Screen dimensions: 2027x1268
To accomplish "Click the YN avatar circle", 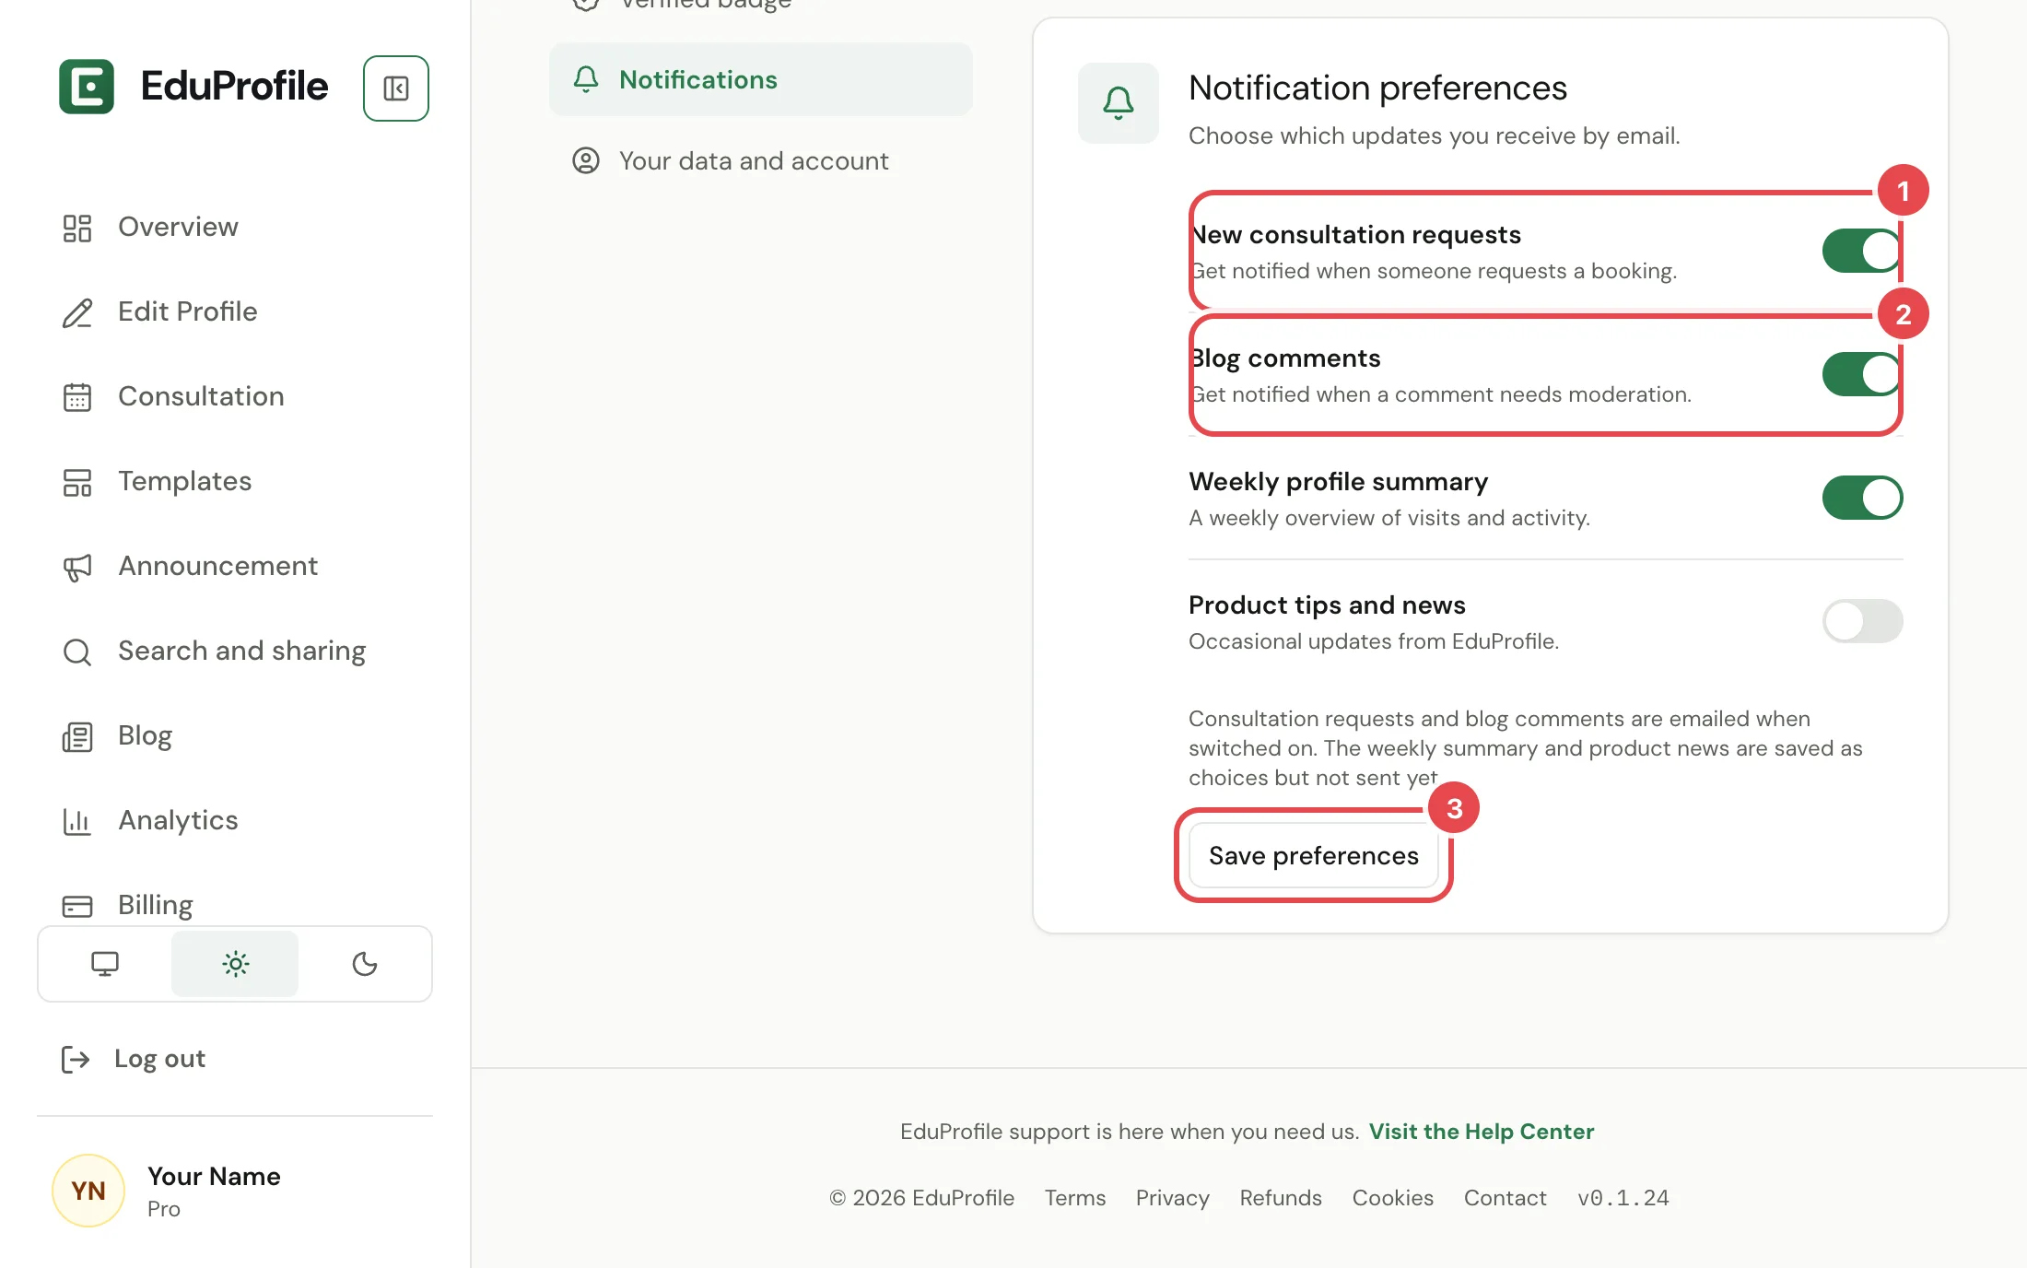I will [x=88, y=1191].
